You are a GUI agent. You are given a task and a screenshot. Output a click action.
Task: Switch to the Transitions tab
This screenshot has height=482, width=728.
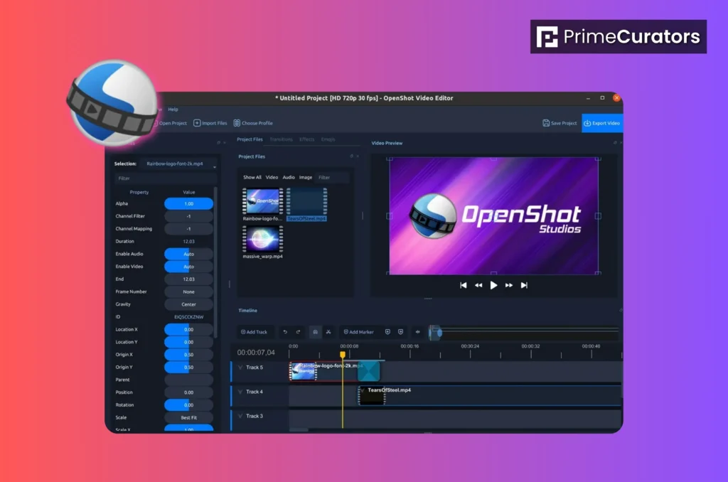[280, 139]
